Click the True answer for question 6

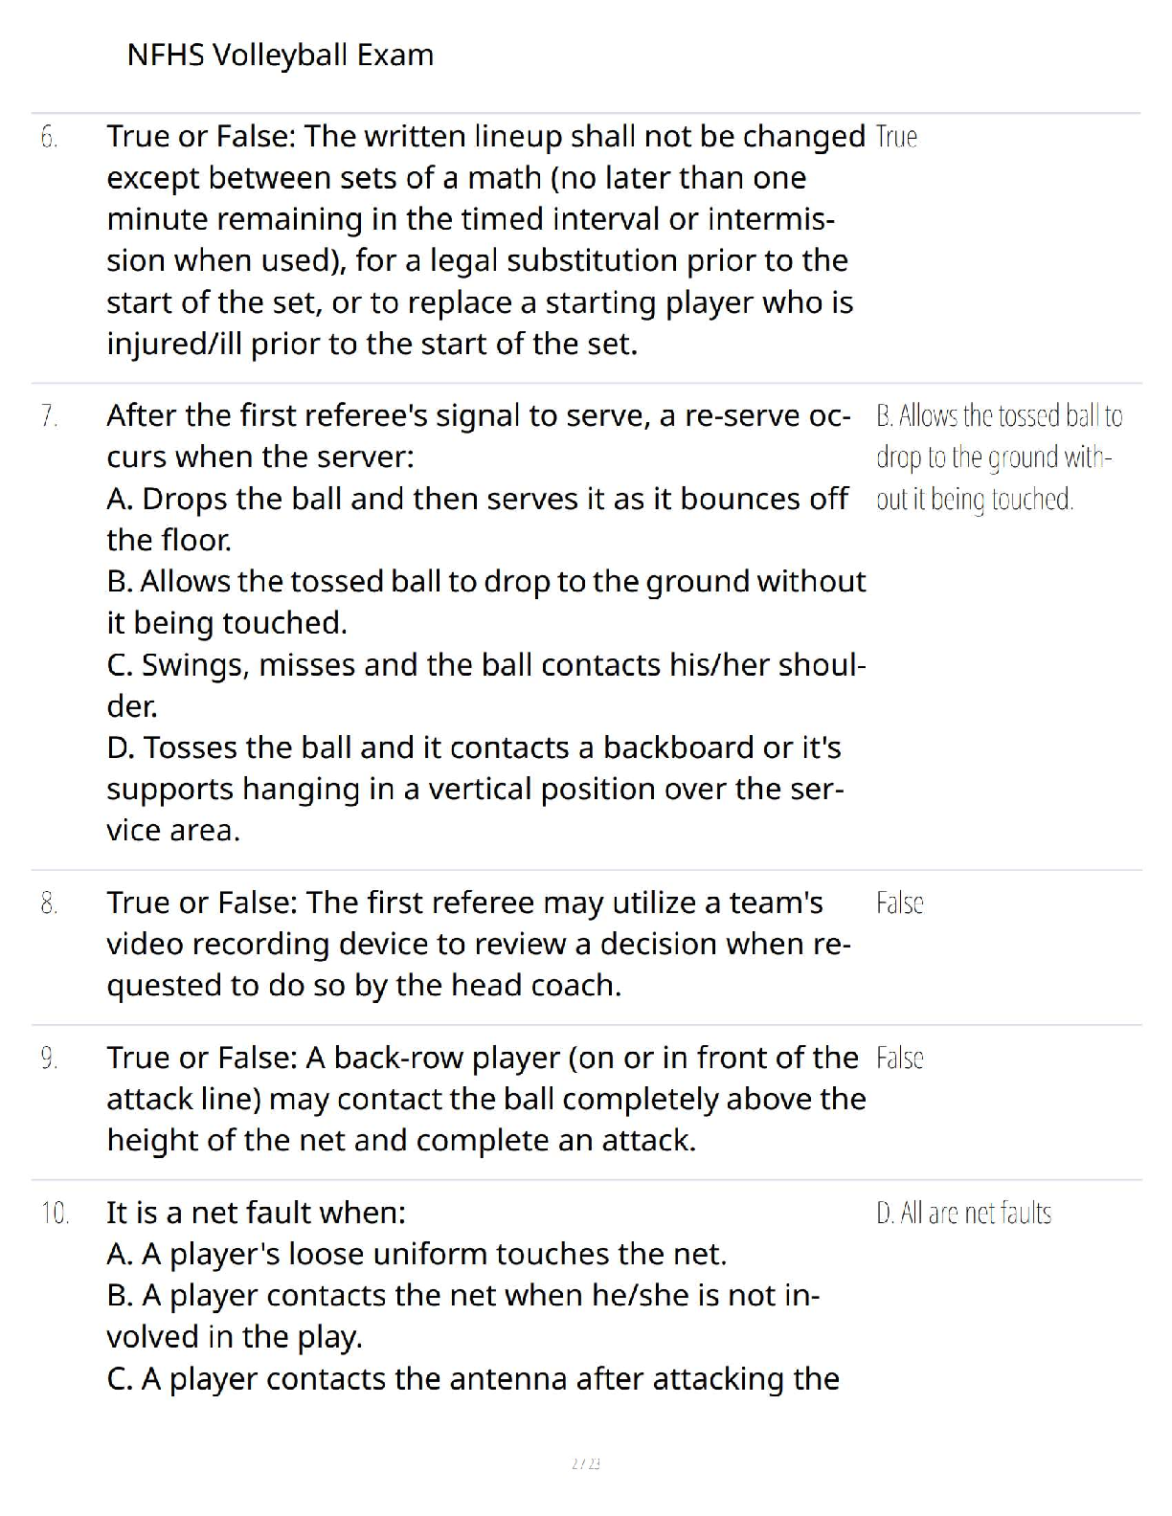tap(896, 138)
